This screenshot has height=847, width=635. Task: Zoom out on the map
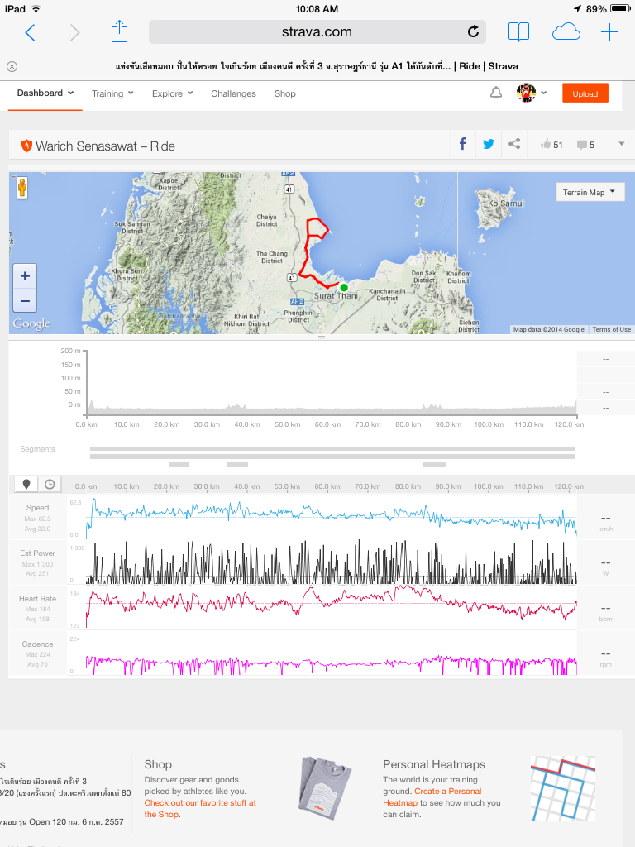25,300
